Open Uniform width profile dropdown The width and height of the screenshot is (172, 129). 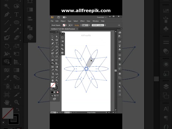(x=105, y=25)
